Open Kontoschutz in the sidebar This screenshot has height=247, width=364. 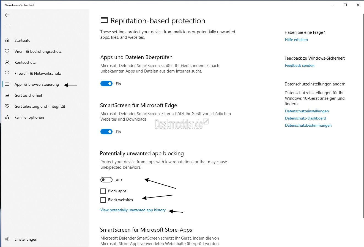click(25, 62)
